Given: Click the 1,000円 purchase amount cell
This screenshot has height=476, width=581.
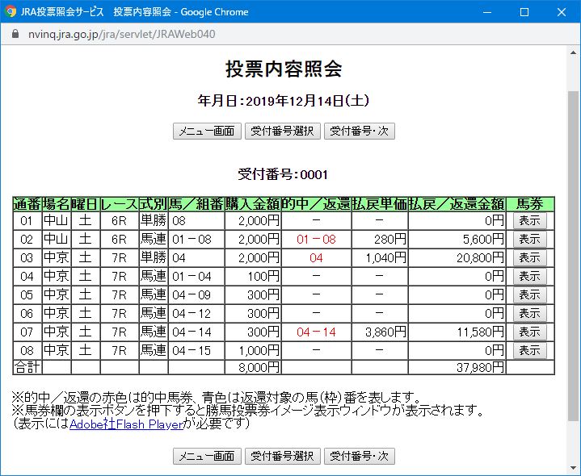Looking at the screenshot, I should tap(253, 350).
